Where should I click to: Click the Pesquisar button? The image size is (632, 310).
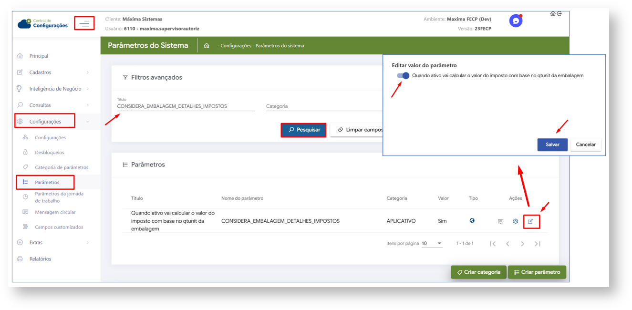pos(303,130)
